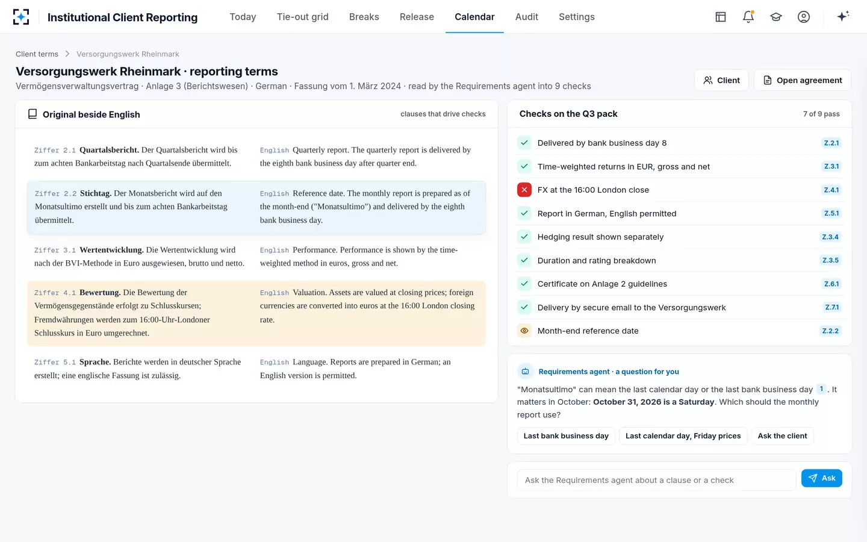Click the Z.4.1 clause tag

pyautogui.click(x=831, y=190)
